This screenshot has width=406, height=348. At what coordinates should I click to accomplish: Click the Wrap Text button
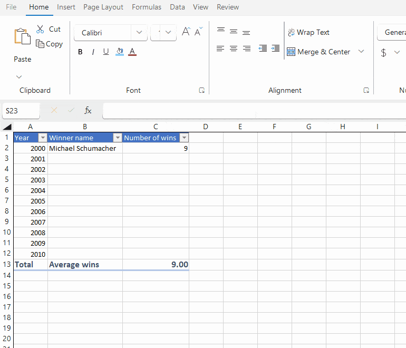tap(308, 32)
